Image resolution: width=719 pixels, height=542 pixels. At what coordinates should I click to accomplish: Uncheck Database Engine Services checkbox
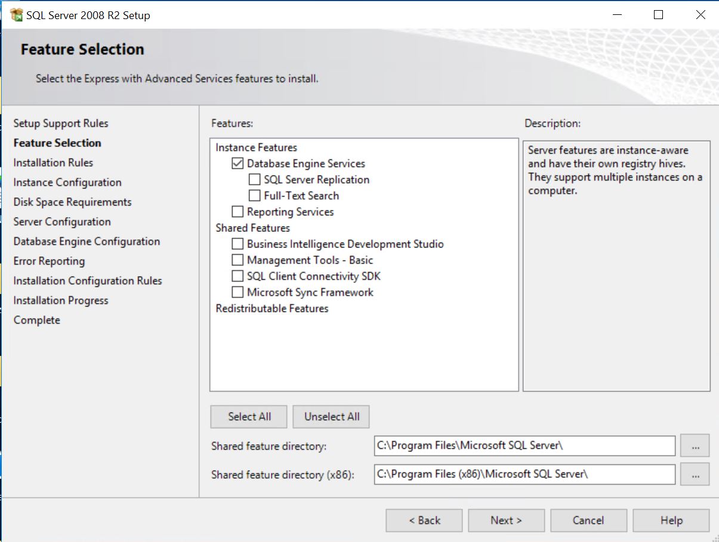point(237,163)
